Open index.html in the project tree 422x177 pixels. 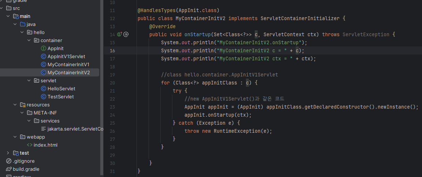coord(45,145)
